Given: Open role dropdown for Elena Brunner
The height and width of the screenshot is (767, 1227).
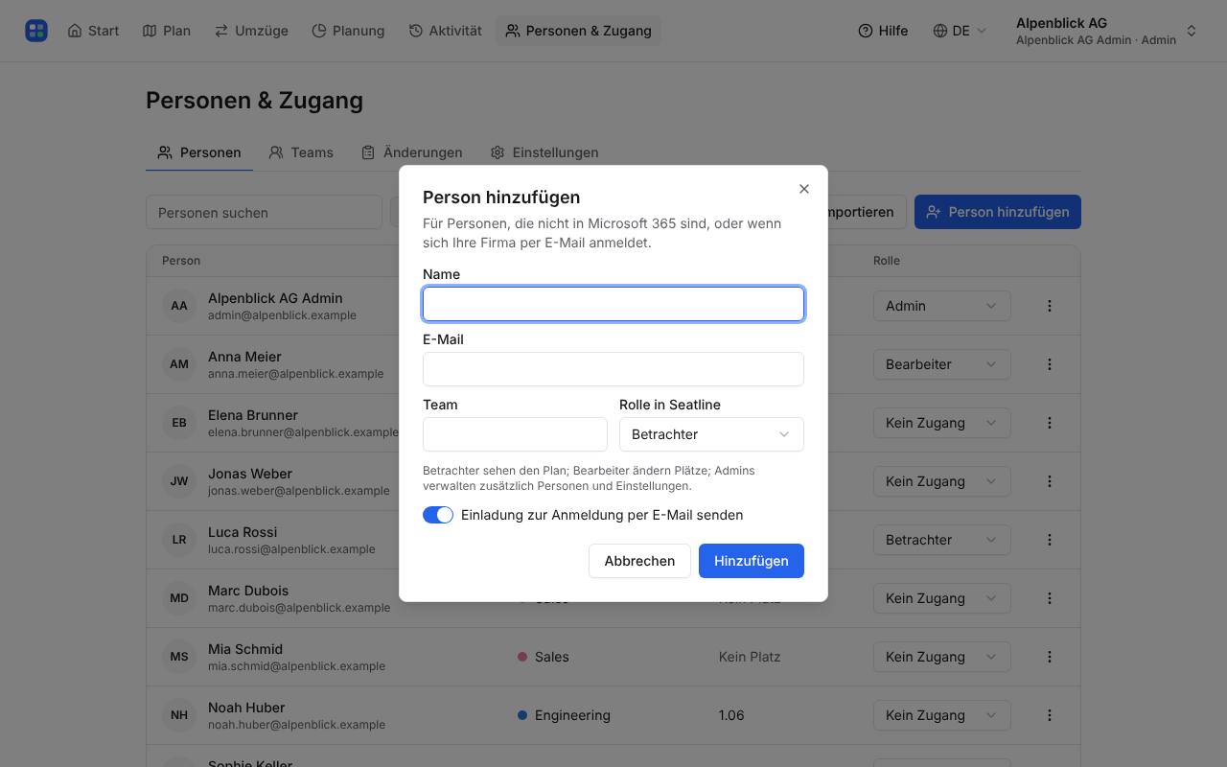Looking at the screenshot, I should (x=941, y=423).
